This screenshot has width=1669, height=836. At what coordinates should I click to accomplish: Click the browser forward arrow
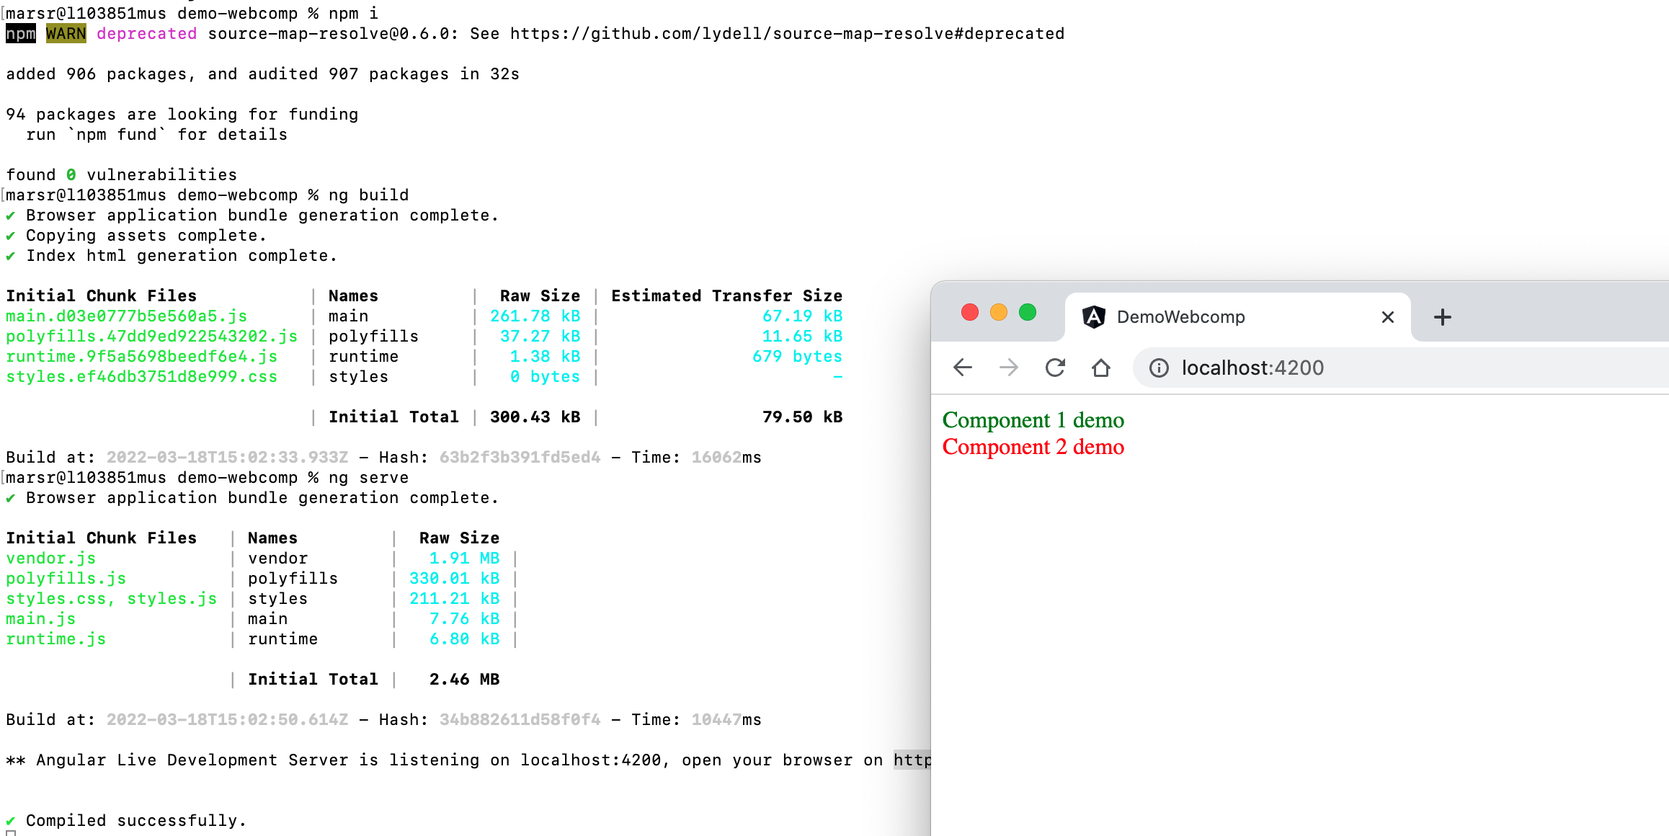click(1008, 368)
